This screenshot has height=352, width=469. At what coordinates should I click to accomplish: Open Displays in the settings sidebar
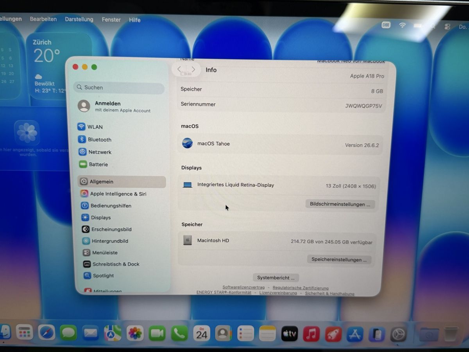96,217
